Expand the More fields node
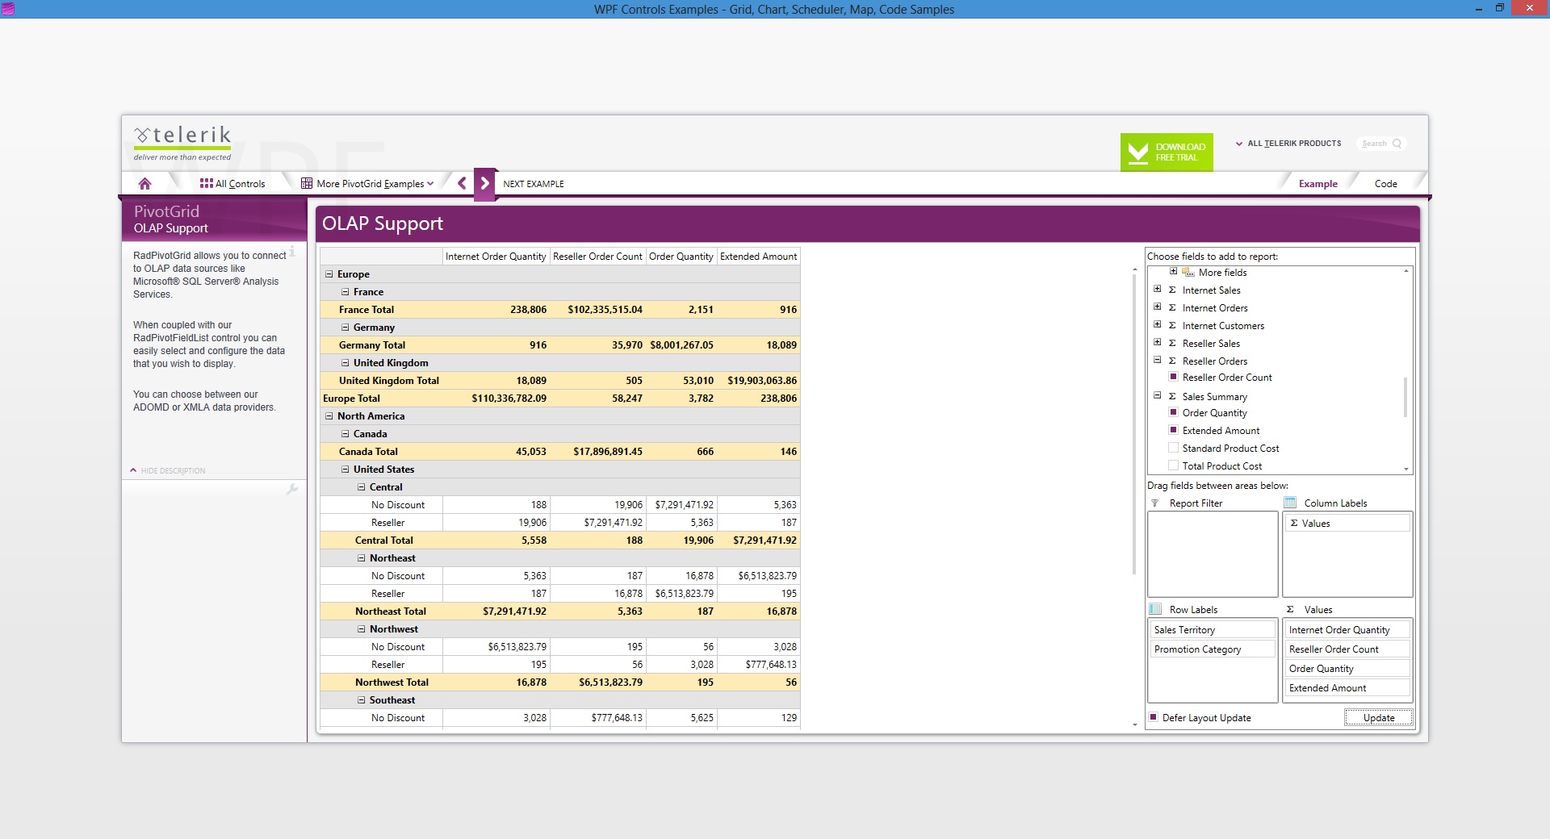 (x=1173, y=271)
